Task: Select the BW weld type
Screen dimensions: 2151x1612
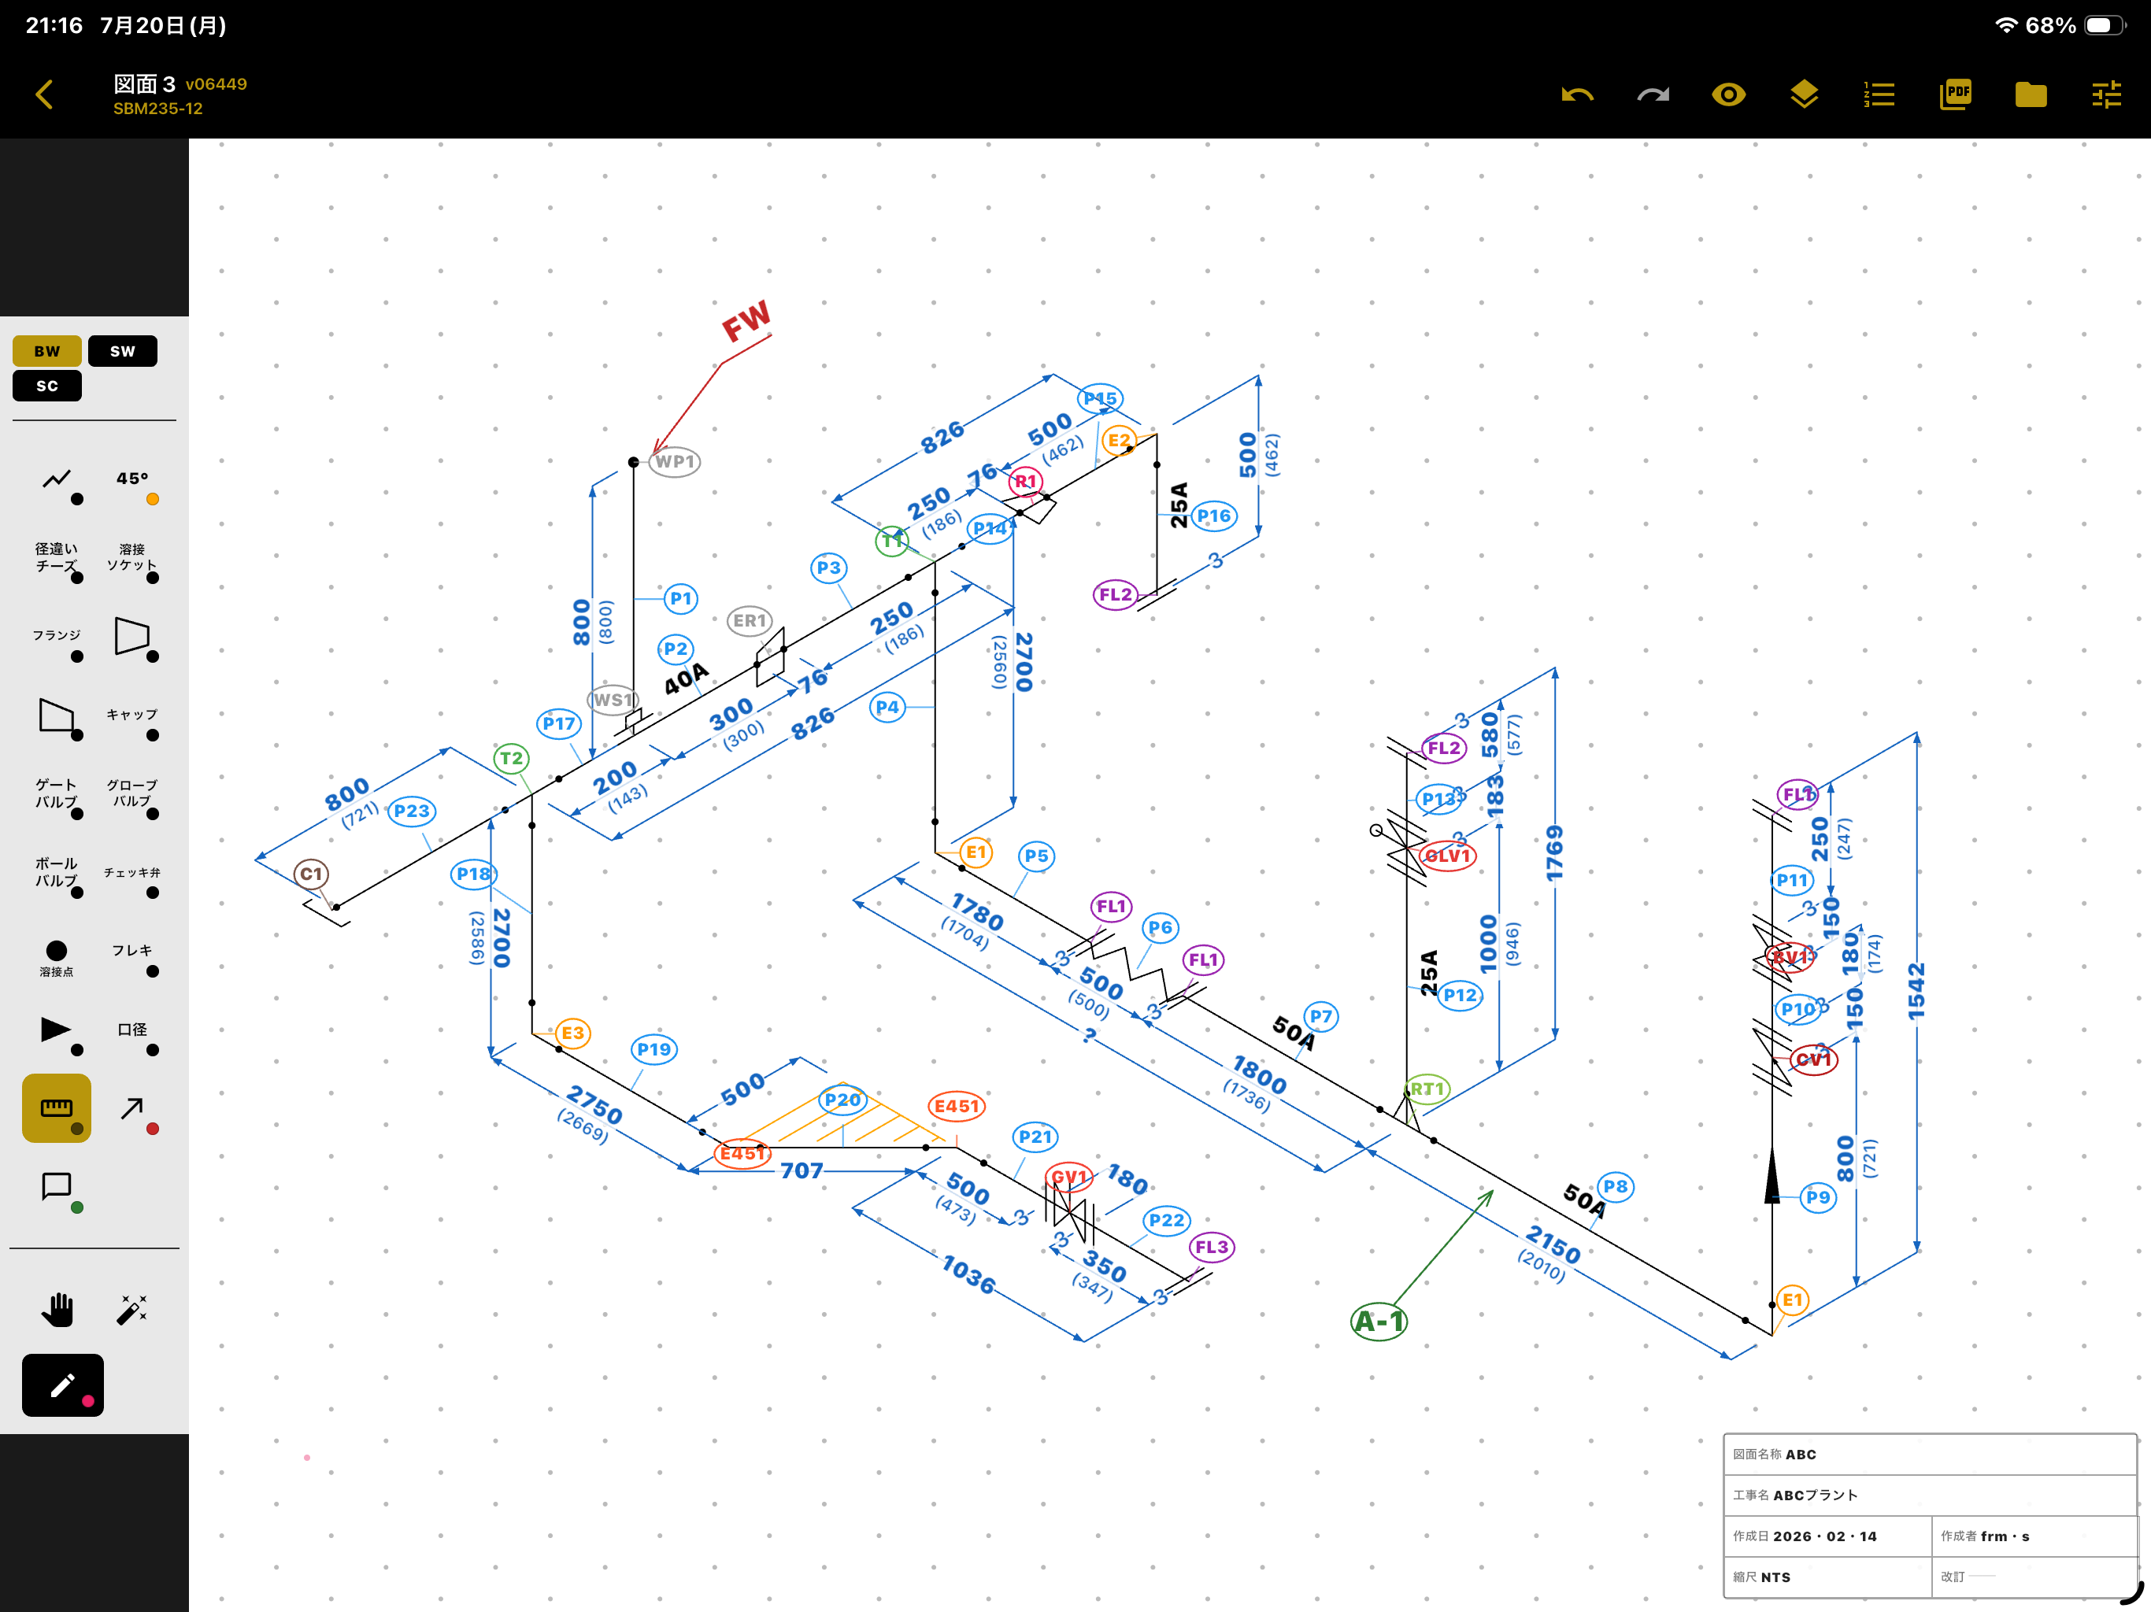Action: [x=46, y=351]
